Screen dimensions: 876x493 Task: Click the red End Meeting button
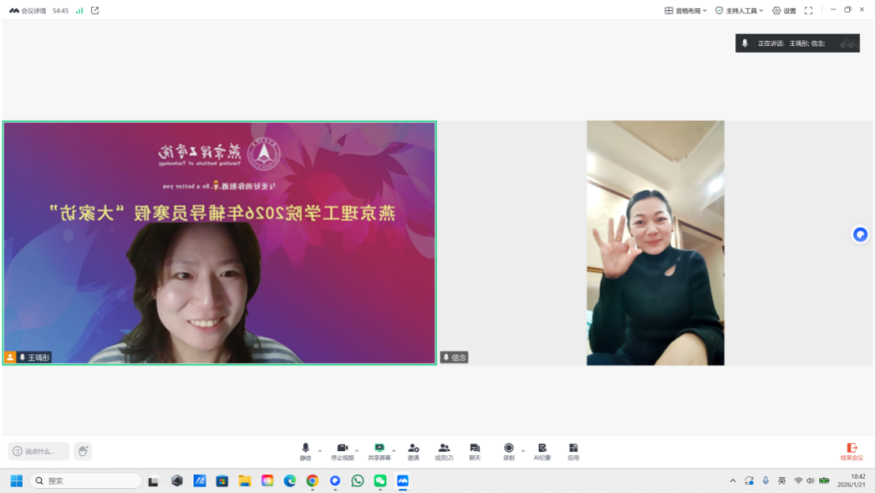tap(851, 451)
